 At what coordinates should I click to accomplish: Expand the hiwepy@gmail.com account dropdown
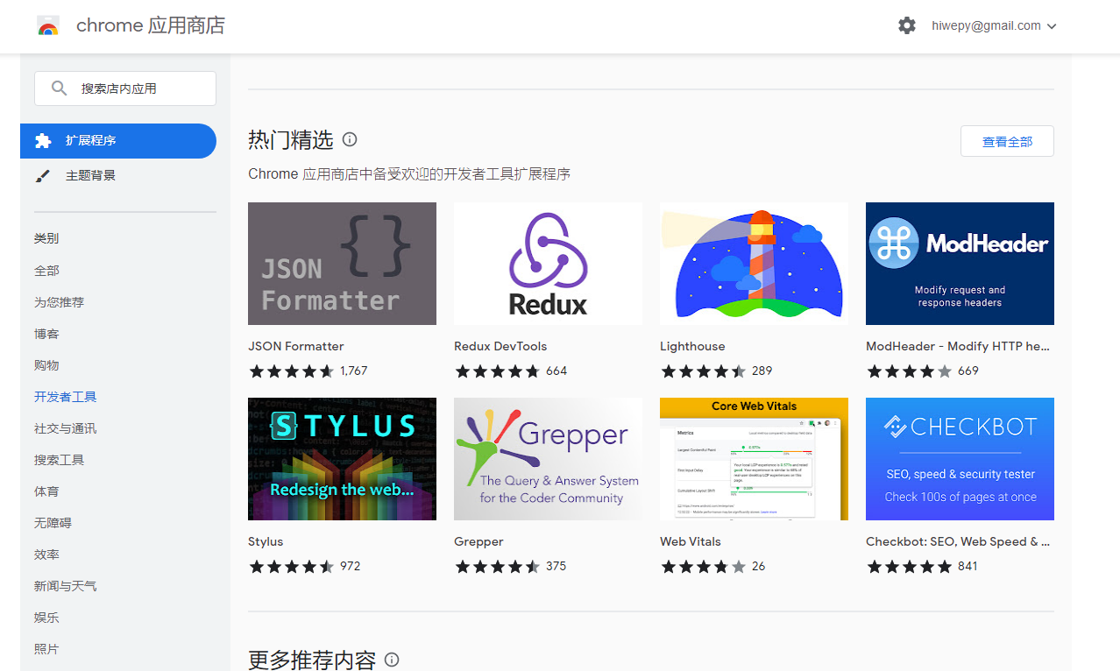click(994, 25)
